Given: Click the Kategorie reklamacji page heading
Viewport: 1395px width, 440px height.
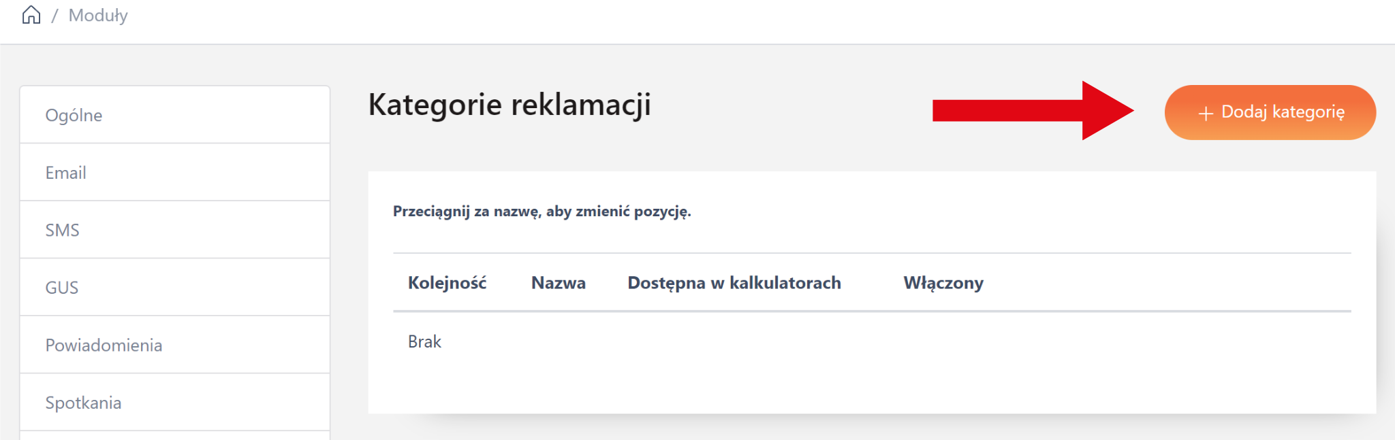Looking at the screenshot, I should pyautogui.click(x=509, y=105).
